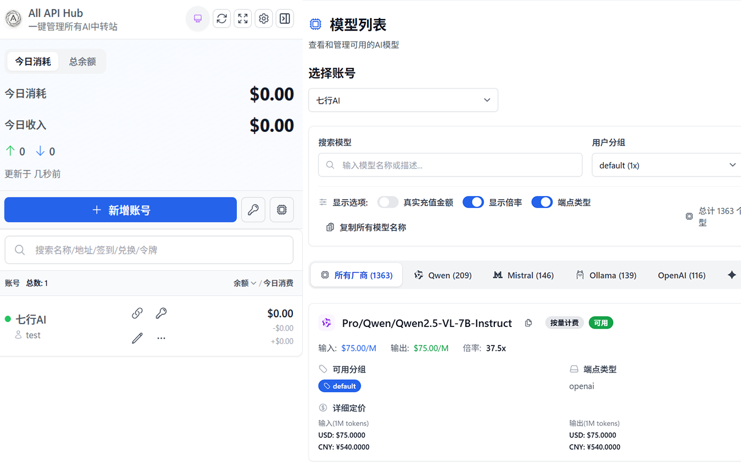This screenshot has width=741, height=463.
Task: Copy the Pro/Qwen/Qwen2.5-VL-7B-Instruct model name
Action: point(528,323)
